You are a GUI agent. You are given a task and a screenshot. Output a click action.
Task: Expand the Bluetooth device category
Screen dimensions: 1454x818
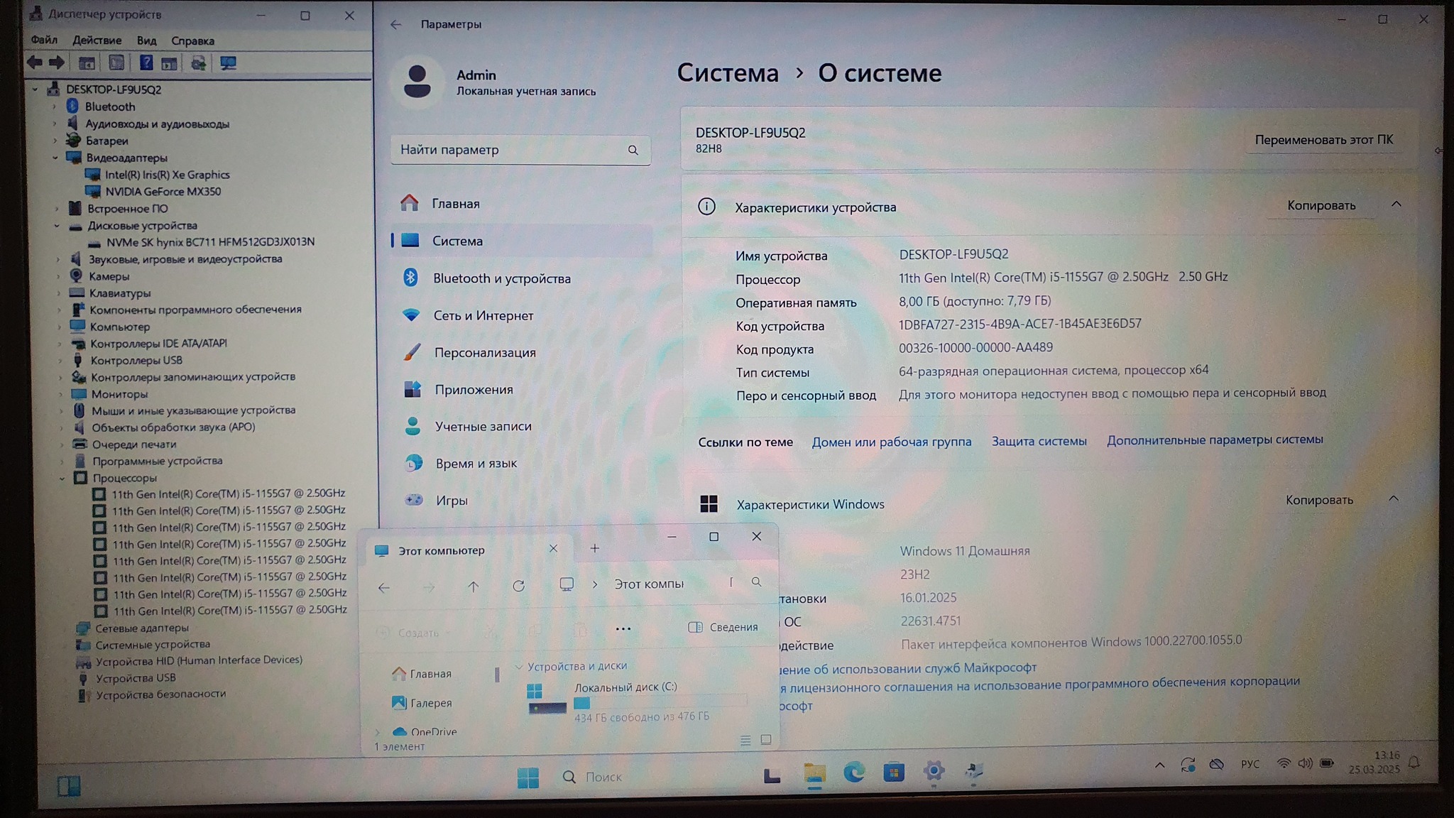point(55,107)
